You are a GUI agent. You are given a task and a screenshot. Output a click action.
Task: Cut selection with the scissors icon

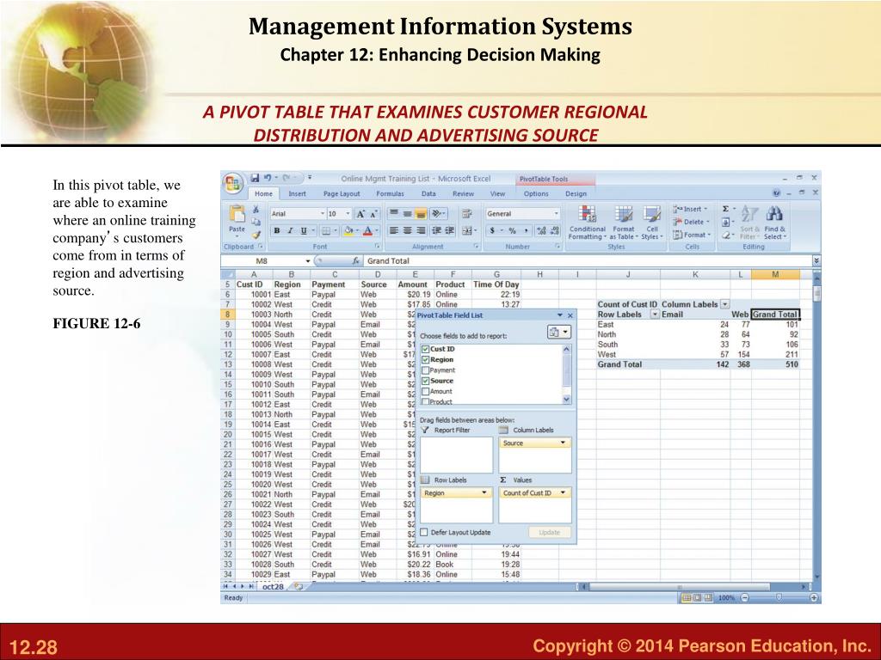pos(256,209)
